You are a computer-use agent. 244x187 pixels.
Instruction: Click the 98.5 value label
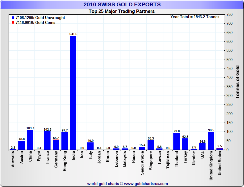point(211,130)
